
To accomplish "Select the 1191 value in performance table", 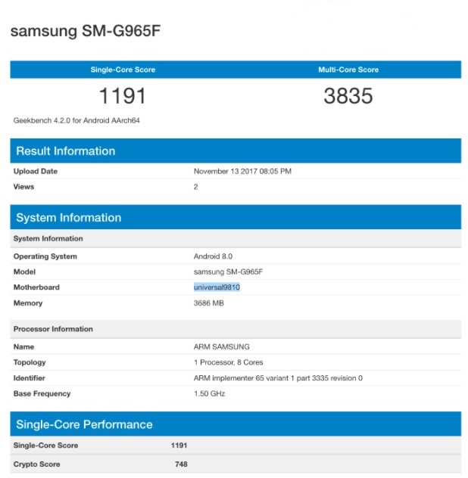I will pyautogui.click(x=179, y=445).
